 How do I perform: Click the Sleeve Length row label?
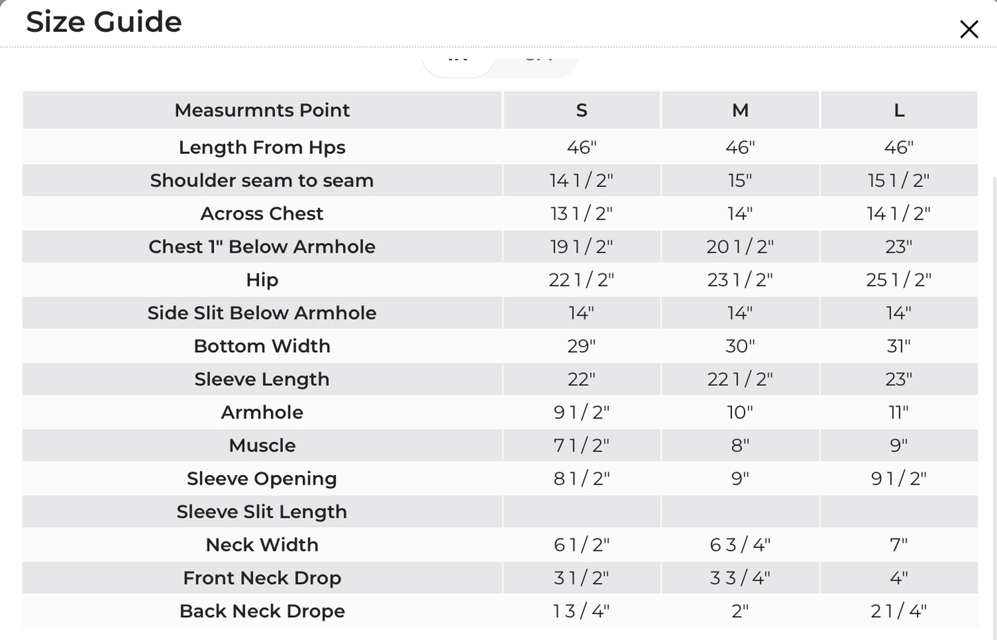click(262, 379)
